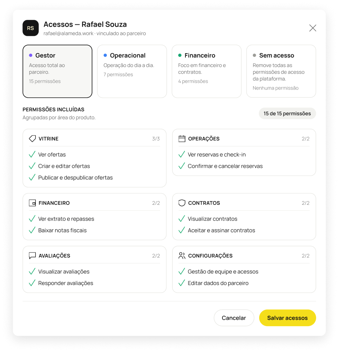Click the purple dot beside Gestor
Screen dimensions: 339x352
(x=31, y=55)
